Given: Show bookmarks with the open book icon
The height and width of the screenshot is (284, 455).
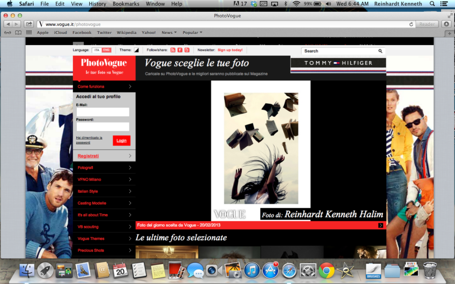Looking at the screenshot, I should pos(18,33).
